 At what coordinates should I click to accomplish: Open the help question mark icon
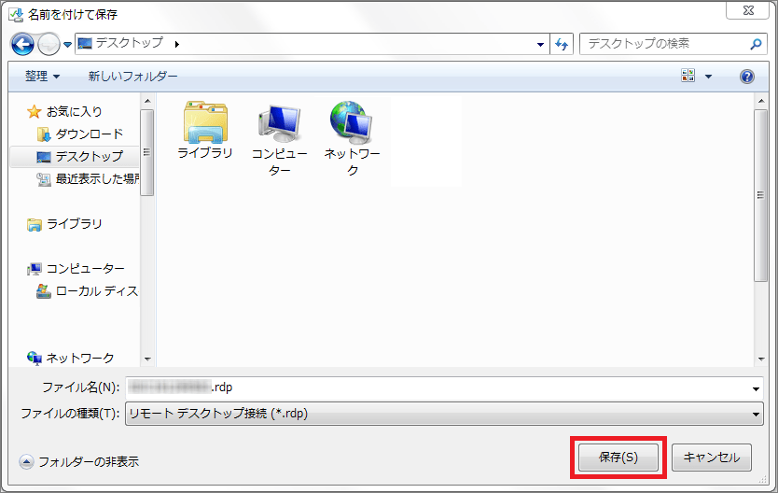click(746, 77)
